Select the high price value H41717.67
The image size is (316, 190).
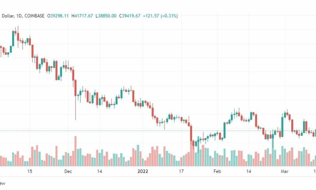[82, 16]
